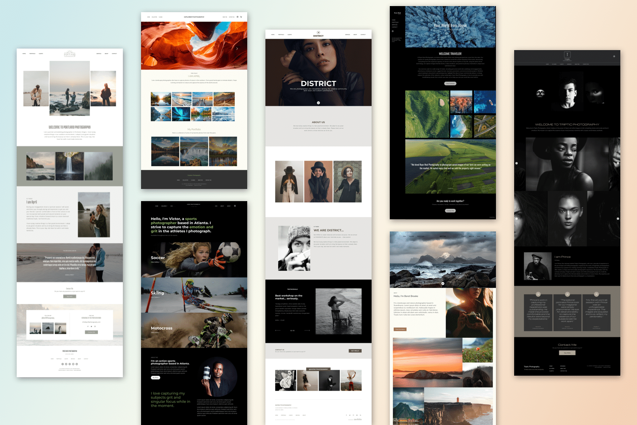The image size is (637, 425).
Task: Click the Instagram icon in Portland's contact section
Action: (x=95, y=326)
